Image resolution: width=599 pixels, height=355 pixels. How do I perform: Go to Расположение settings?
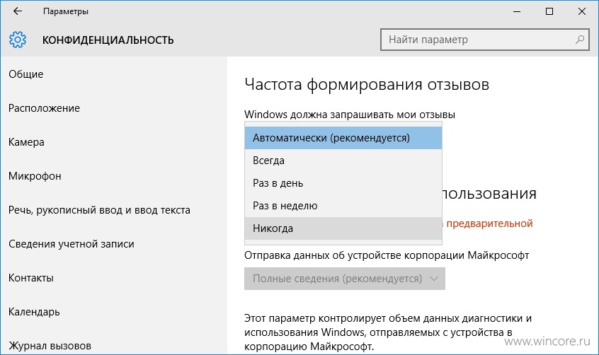click(x=44, y=108)
